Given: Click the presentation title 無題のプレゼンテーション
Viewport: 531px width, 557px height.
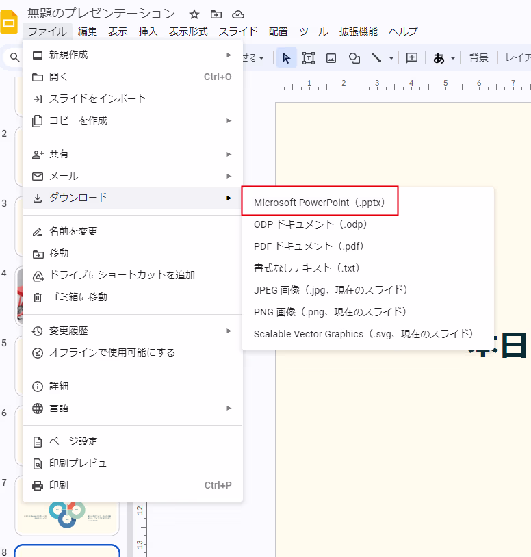Looking at the screenshot, I should [x=101, y=14].
